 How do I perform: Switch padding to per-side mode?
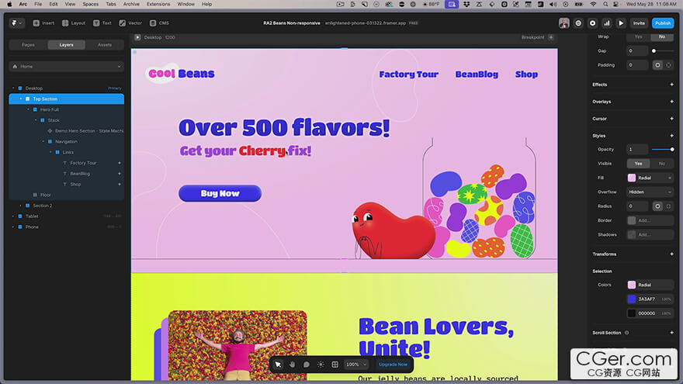[x=668, y=65]
